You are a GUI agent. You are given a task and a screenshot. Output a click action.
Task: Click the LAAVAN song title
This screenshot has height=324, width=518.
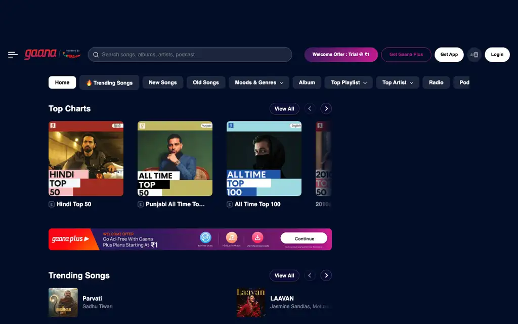click(282, 299)
